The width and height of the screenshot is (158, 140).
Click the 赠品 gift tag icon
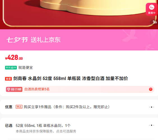pyautogui.click(x=19, y=107)
